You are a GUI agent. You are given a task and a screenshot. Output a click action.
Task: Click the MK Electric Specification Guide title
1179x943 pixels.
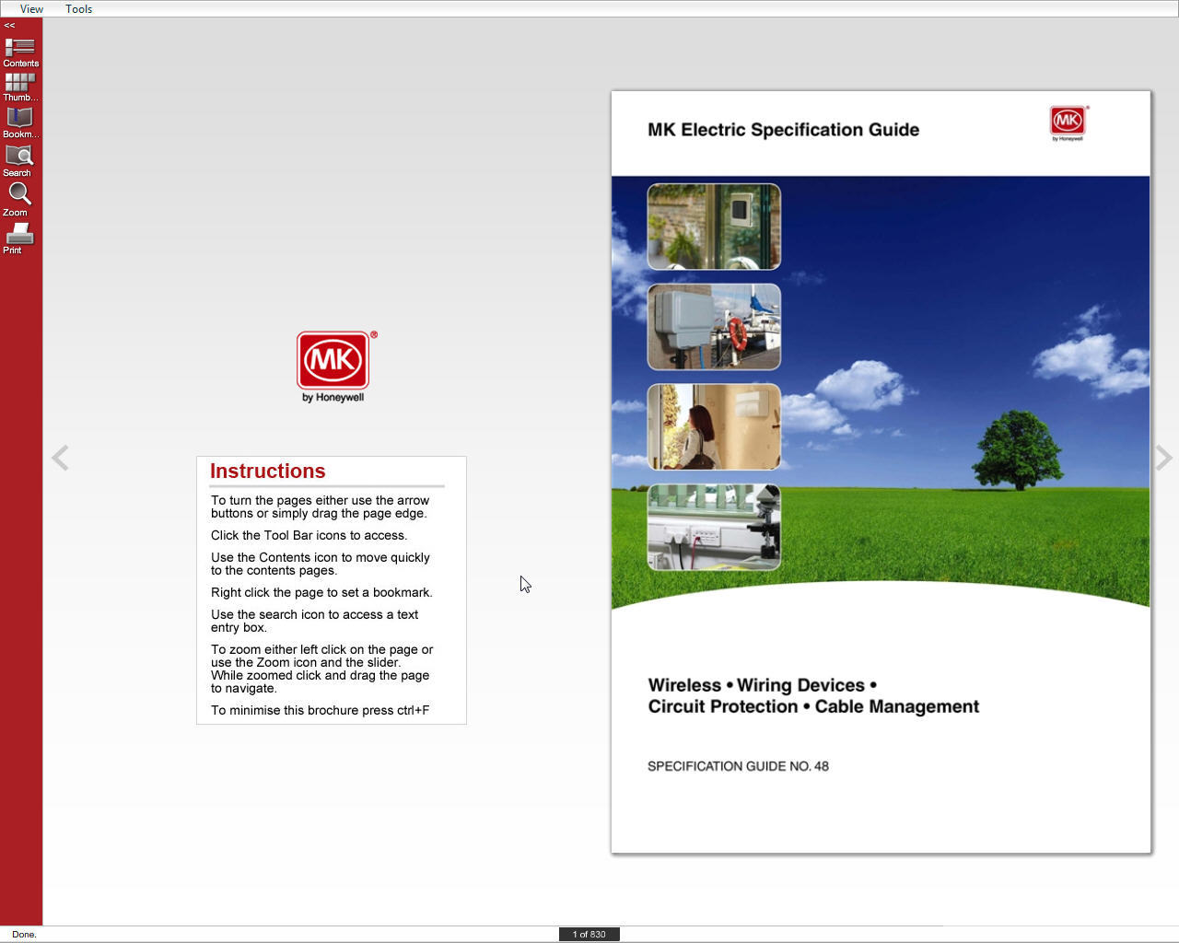click(x=783, y=130)
